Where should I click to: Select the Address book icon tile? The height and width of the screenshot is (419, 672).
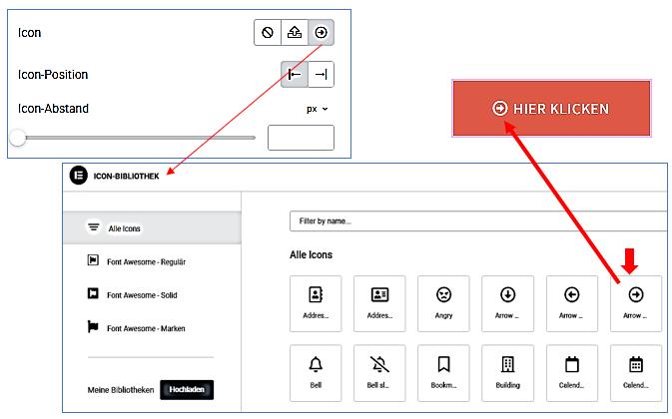coord(315,303)
